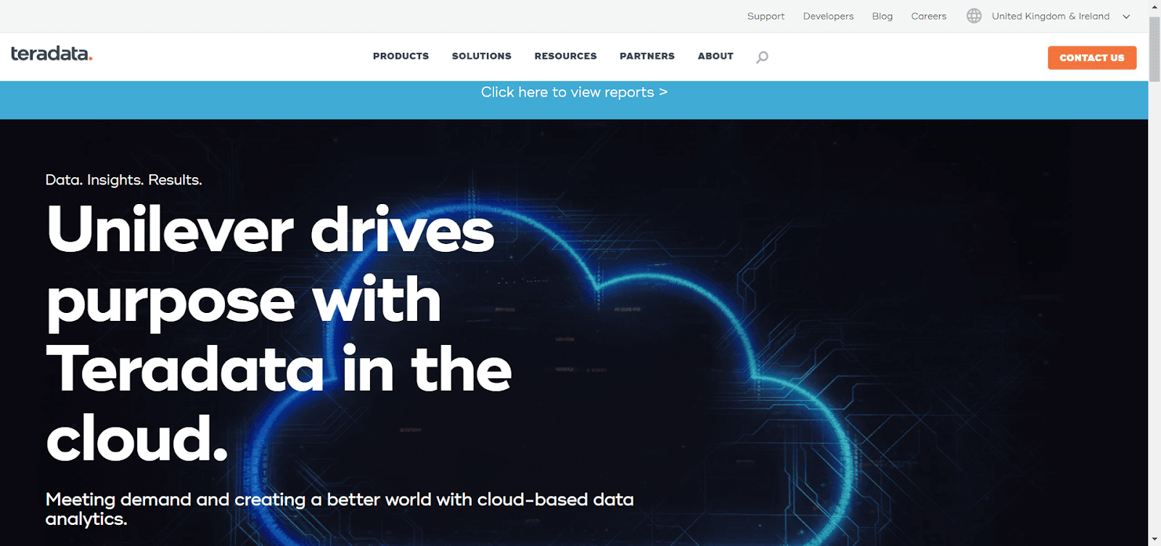Go to the Support link
Viewport: 1161px width, 546px height.
(x=766, y=16)
